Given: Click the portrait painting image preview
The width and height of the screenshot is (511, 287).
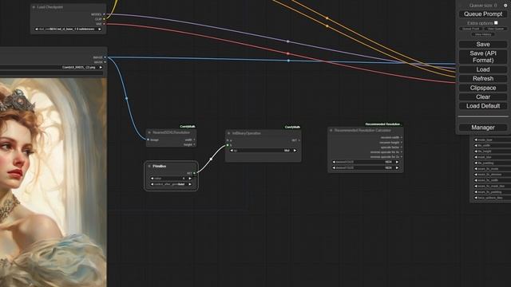Looking at the screenshot, I should (53, 183).
